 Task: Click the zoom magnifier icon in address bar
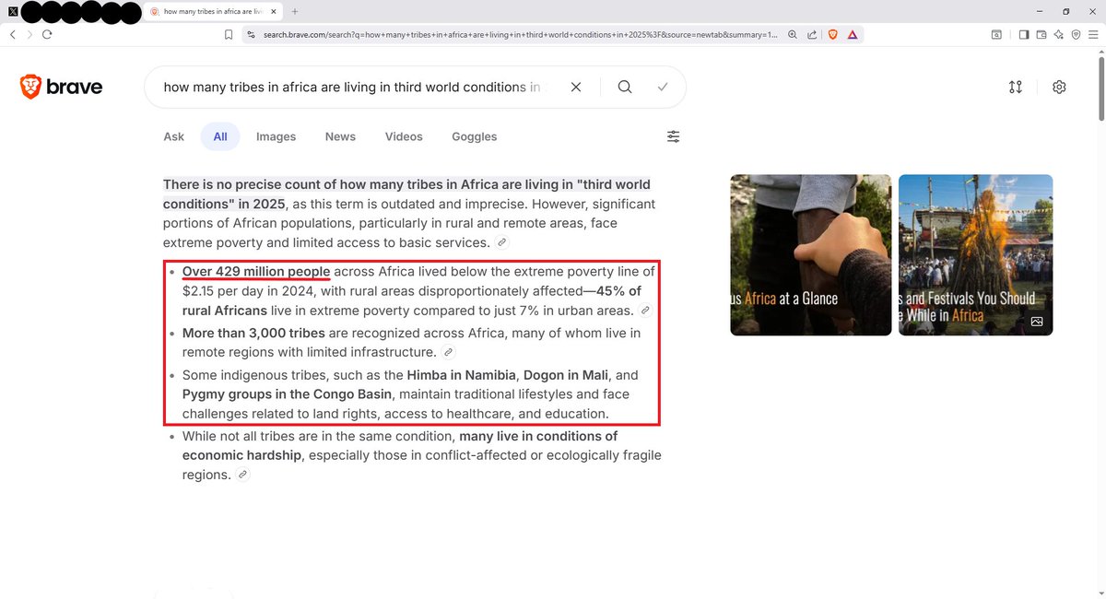[793, 34]
